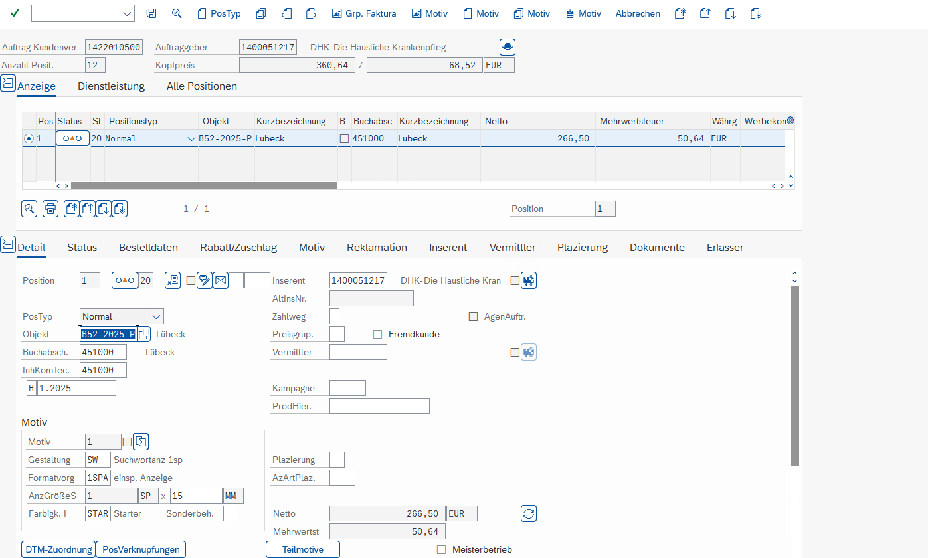Click into the Kampagne input field
The image size is (928, 558).
[x=347, y=388]
